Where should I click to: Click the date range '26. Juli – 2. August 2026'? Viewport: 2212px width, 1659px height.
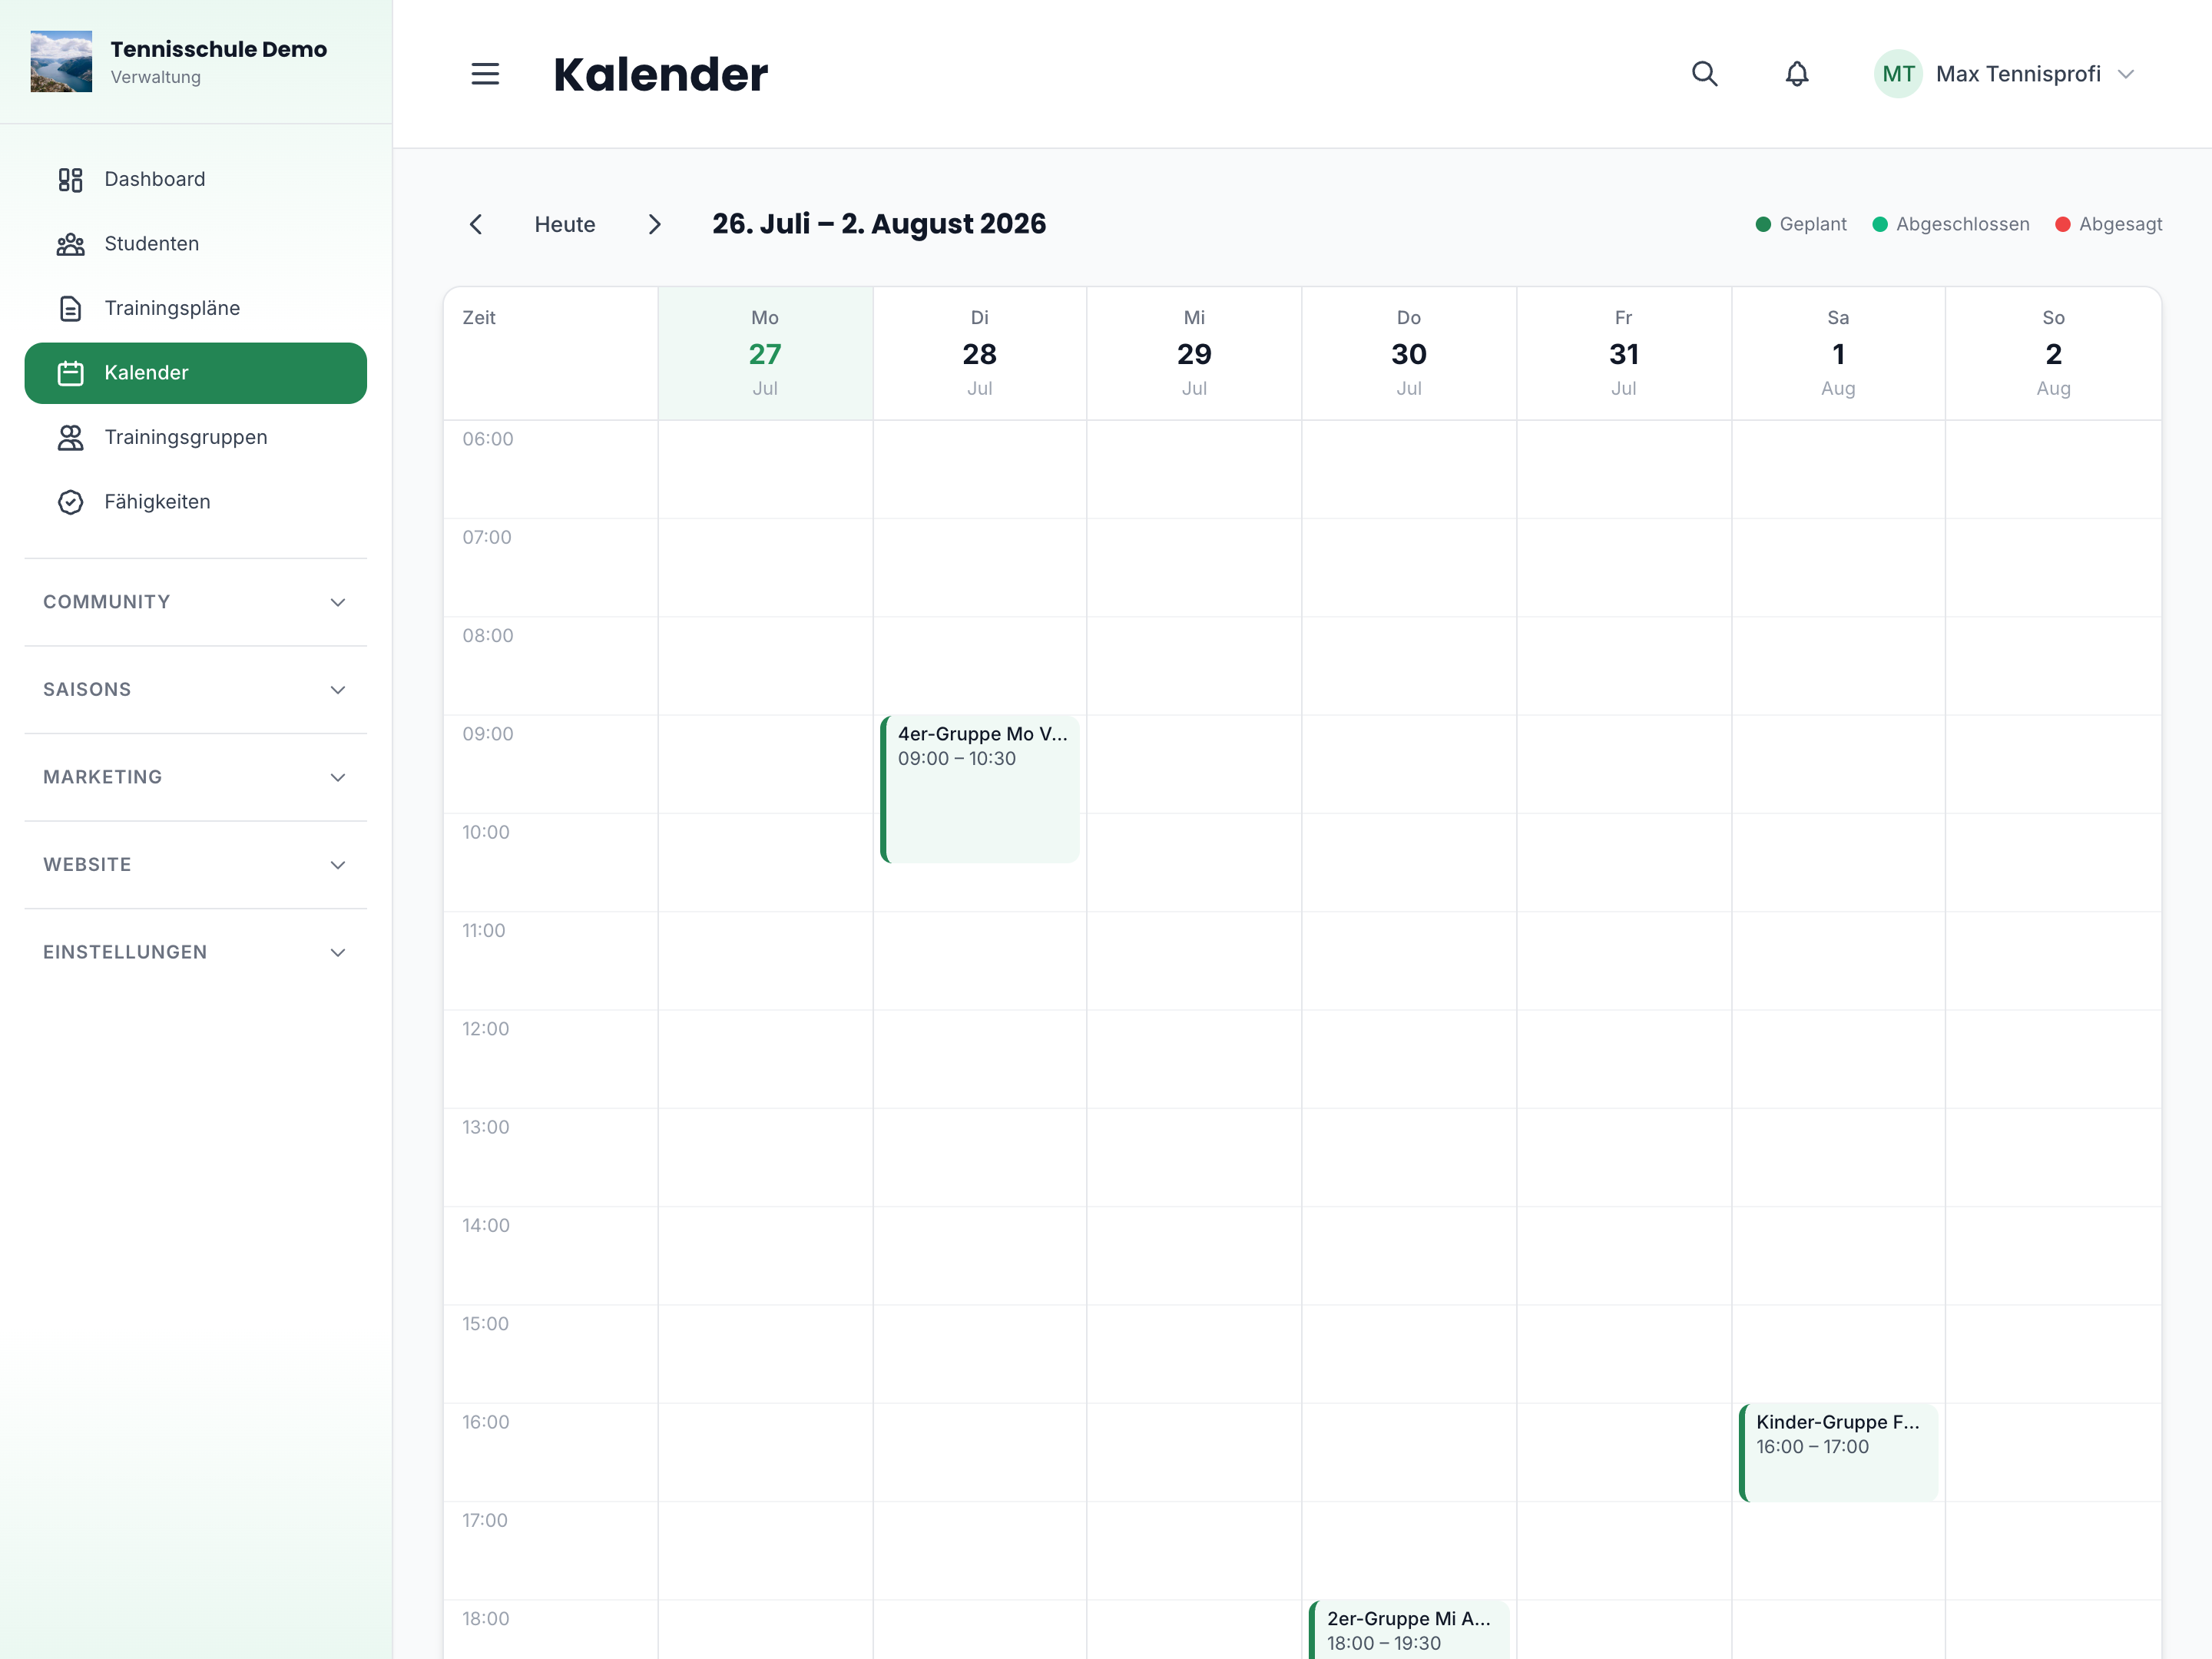coord(879,224)
